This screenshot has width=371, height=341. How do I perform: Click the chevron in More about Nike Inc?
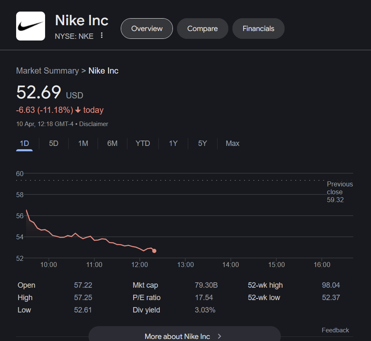coord(219,336)
